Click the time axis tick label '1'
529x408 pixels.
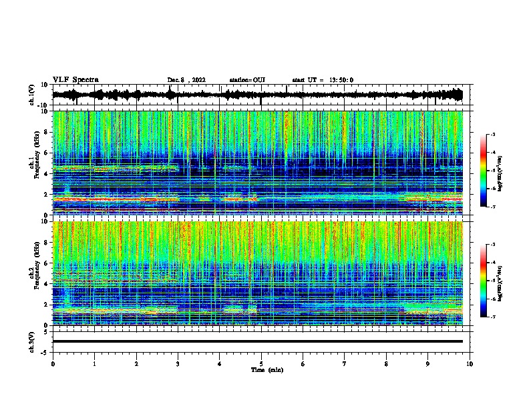tap(94, 364)
